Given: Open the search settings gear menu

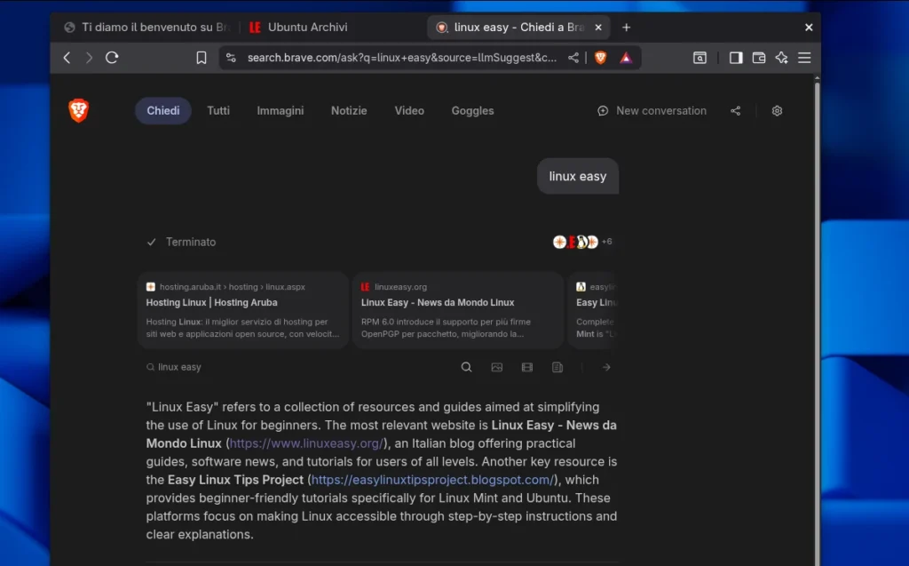Looking at the screenshot, I should click(x=777, y=110).
